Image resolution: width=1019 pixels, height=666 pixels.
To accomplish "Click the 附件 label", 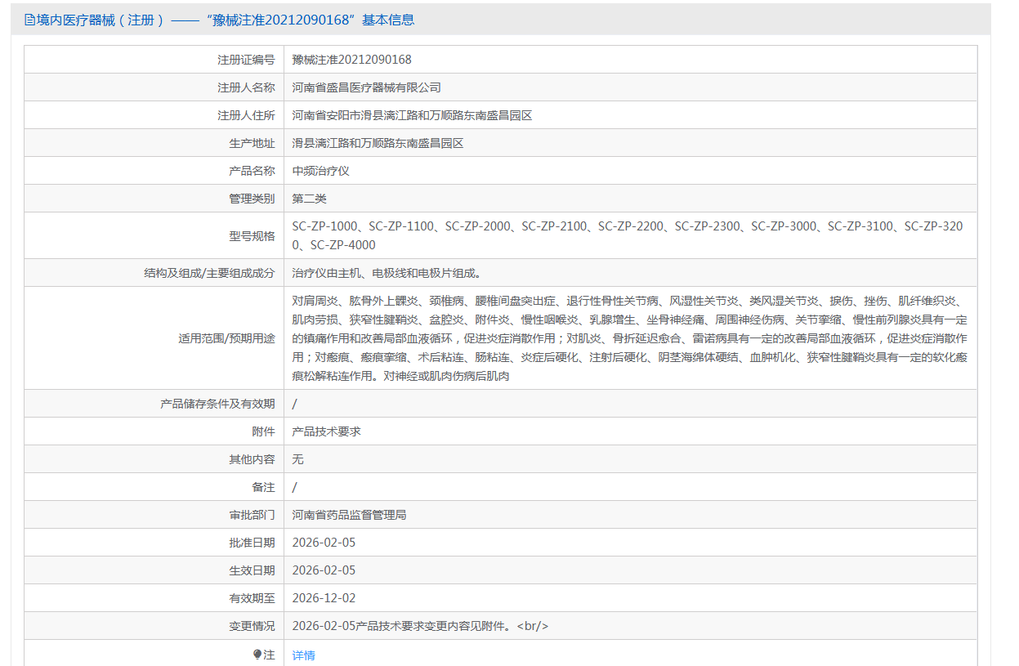I will [263, 431].
